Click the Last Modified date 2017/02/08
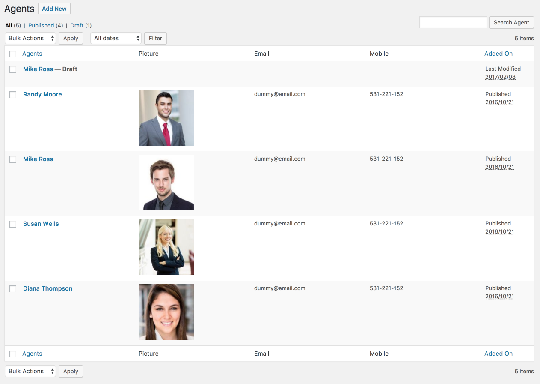The width and height of the screenshot is (540, 384). pos(500,77)
